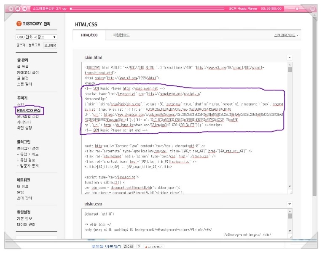Click style.css editor scrollbar up arrow
The image size is (322, 253).
tap(290, 211)
